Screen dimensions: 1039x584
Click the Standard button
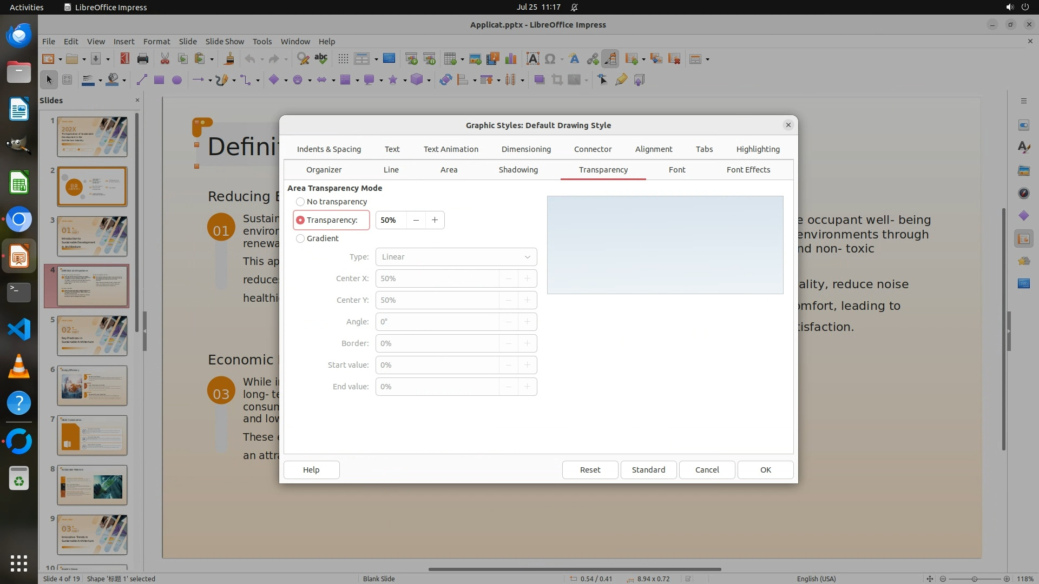pyautogui.click(x=648, y=470)
